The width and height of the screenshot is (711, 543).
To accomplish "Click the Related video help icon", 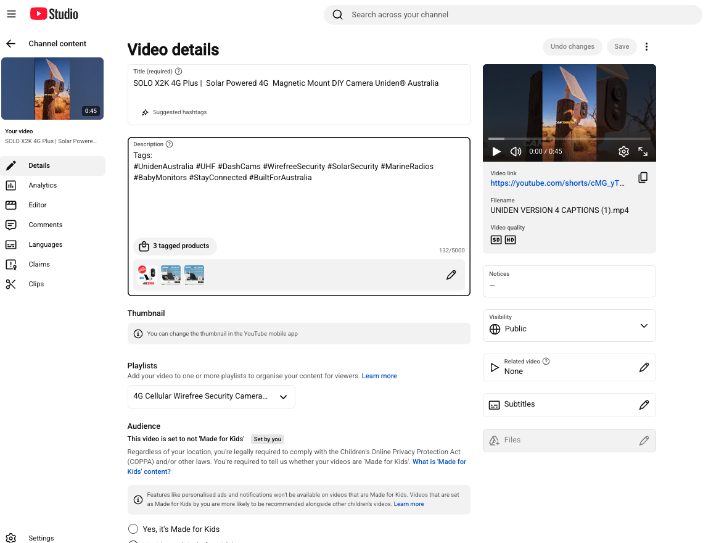I will [x=546, y=362].
